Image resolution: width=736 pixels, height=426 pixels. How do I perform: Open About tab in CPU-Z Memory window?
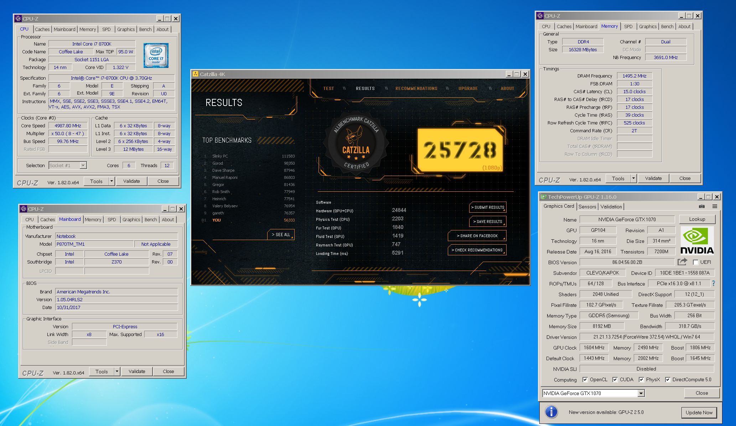pos(684,26)
